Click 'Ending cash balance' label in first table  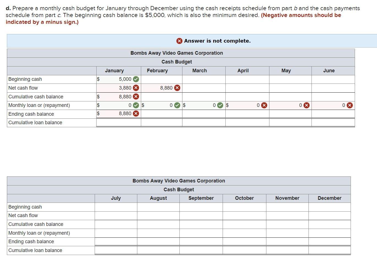click(31, 114)
